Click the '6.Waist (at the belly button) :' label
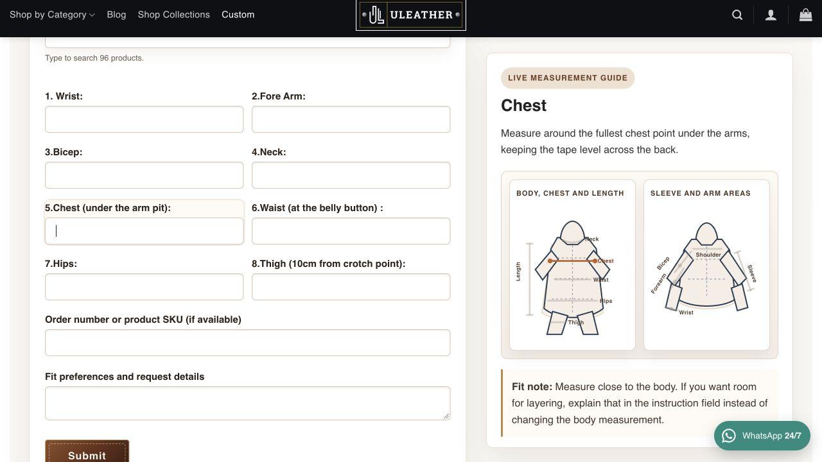The width and height of the screenshot is (822, 462). tap(317, 208)
